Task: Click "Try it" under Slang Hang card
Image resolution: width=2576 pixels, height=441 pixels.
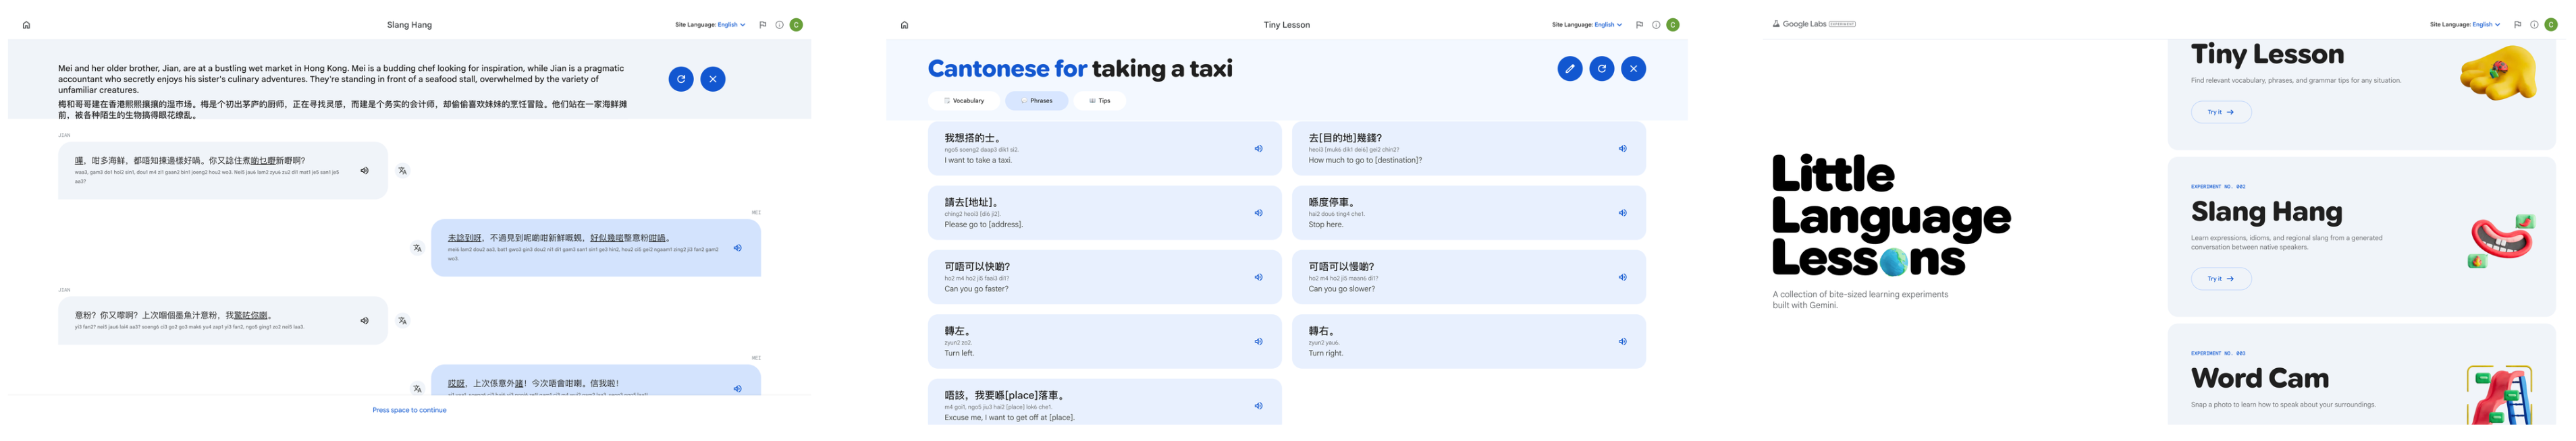Action: tap(2221, 279)
